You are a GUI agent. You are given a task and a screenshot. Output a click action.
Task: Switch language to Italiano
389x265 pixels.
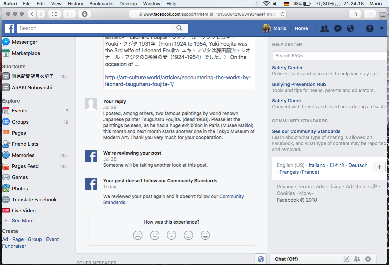[x=317, y=165]
